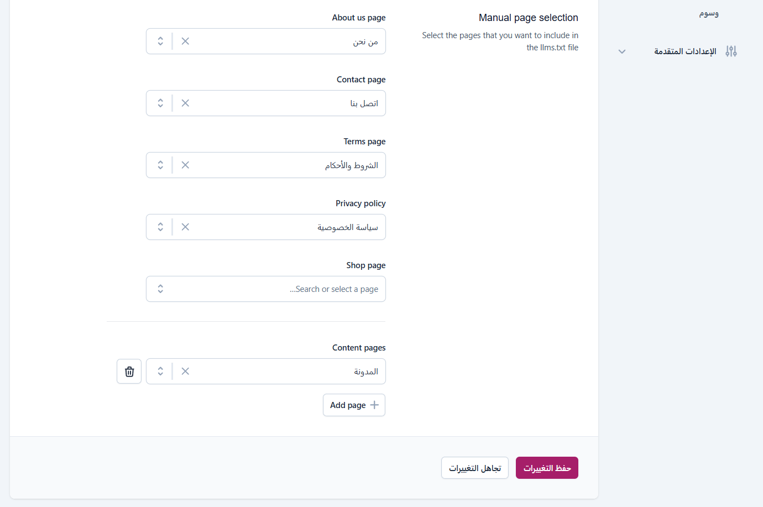
Task: Click the تجاهل التغييرات discard button
Action: pyautogui.click(x=475, y=468)
